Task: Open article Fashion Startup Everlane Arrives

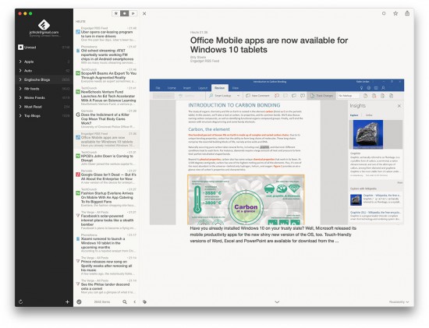Action: [107, 197]
